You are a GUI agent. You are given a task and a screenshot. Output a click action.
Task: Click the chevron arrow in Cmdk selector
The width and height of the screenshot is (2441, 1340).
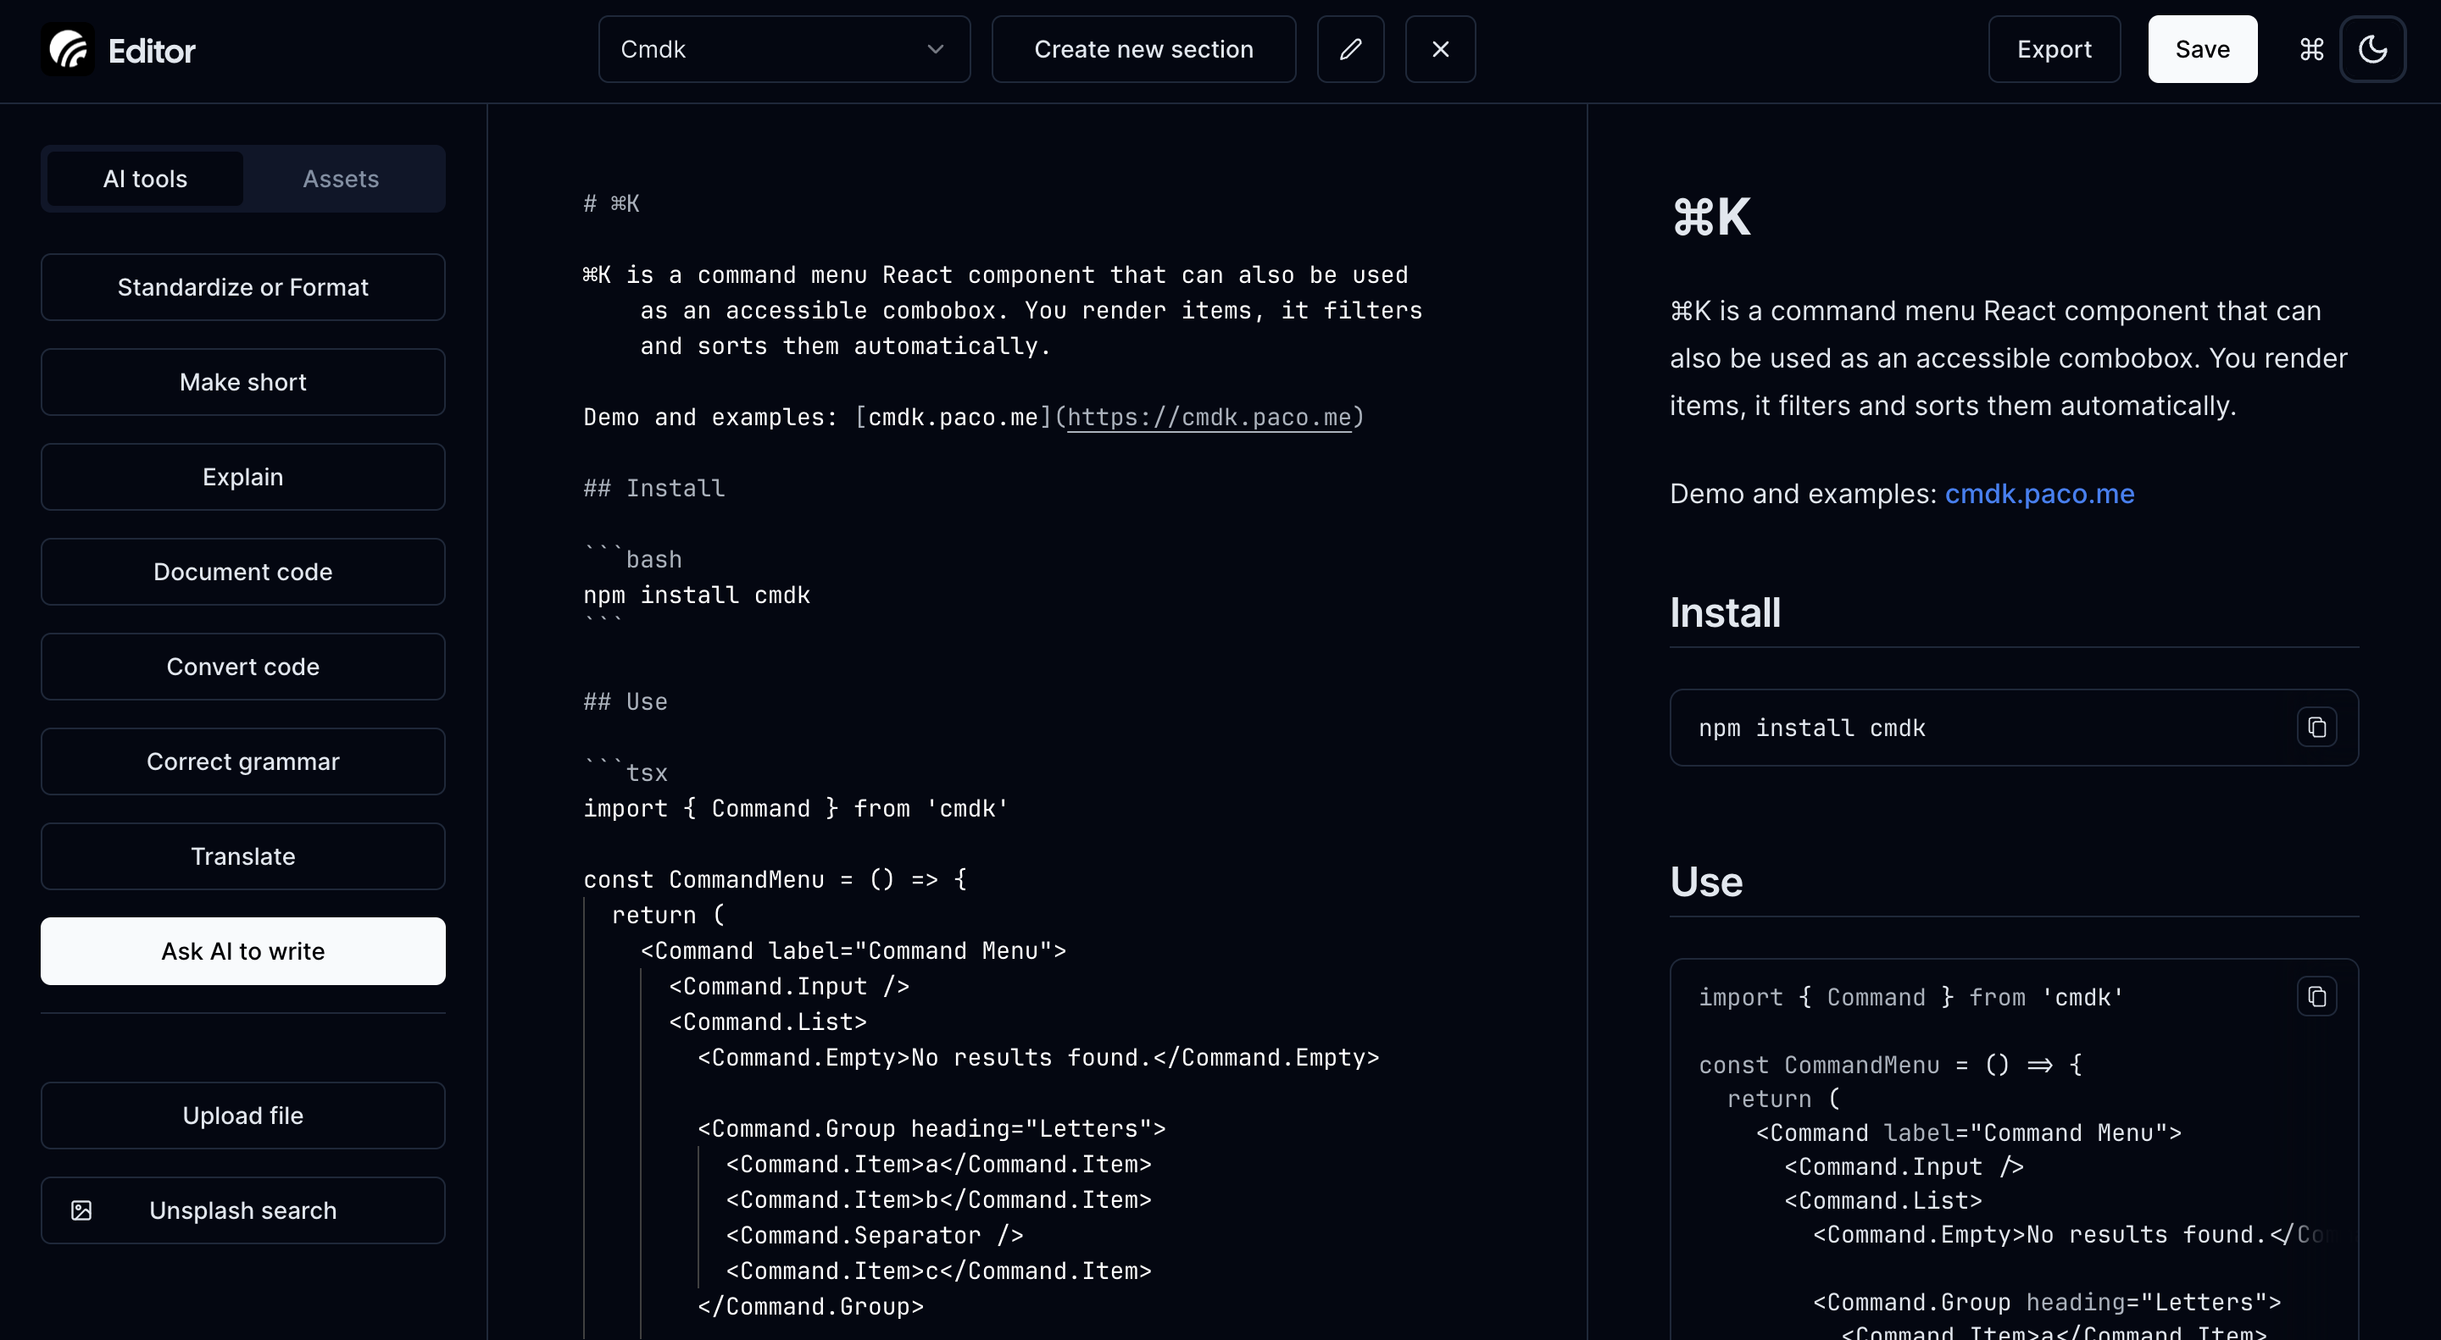pyautogui.click(x=934, y=49)
